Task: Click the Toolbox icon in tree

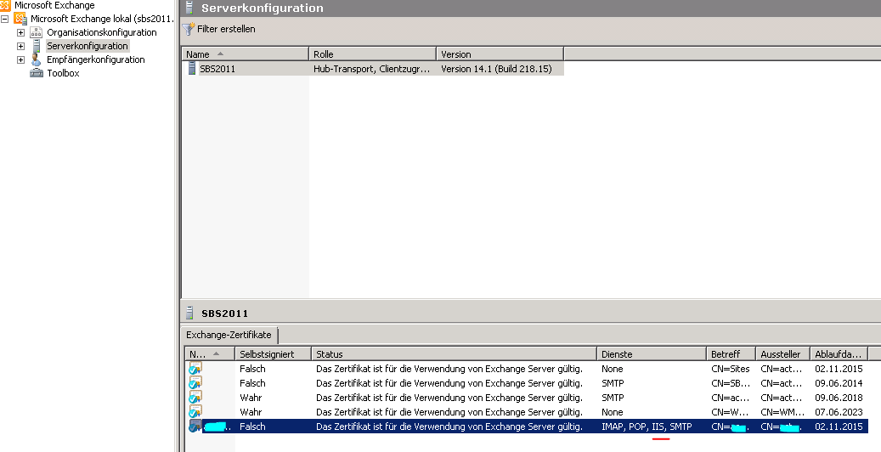Action: (37, 73)
